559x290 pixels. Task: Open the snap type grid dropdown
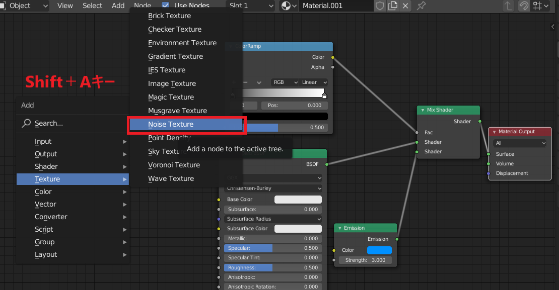[x=541, y=6]
